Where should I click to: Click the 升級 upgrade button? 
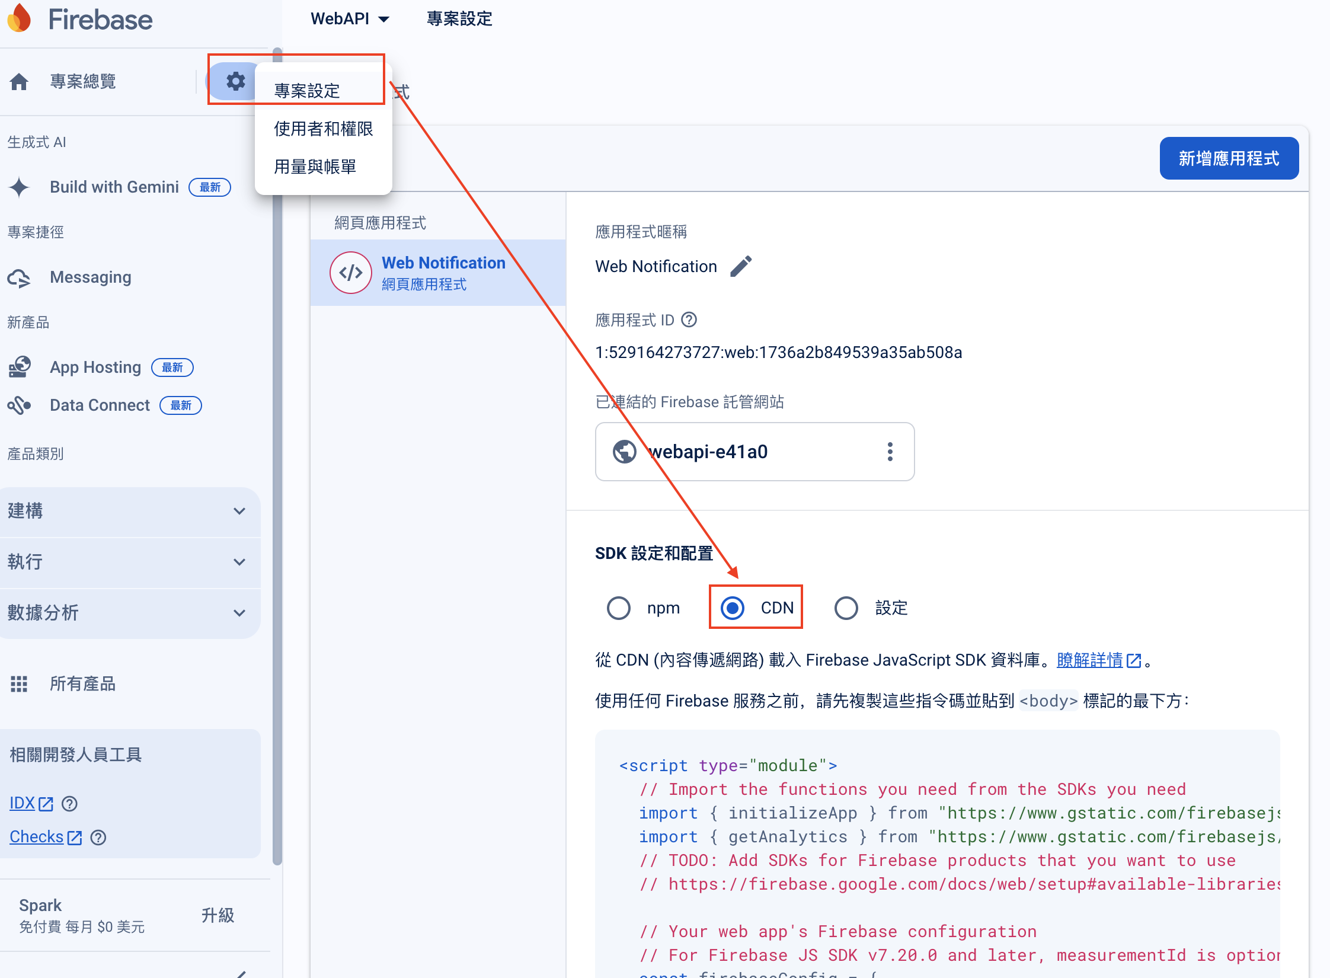pos(218,916)
